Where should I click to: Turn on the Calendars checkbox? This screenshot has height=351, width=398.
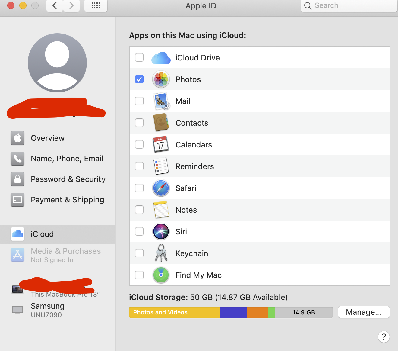point(139,144)
